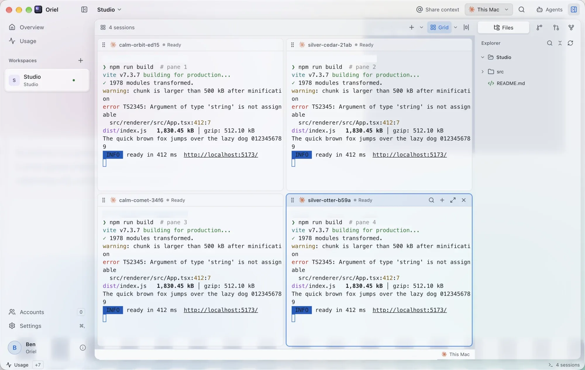Image resolution: width=585 pixels, height=370 pixels.
Task: Open Settings in sidebar
Action: click(x=47, y=326)
